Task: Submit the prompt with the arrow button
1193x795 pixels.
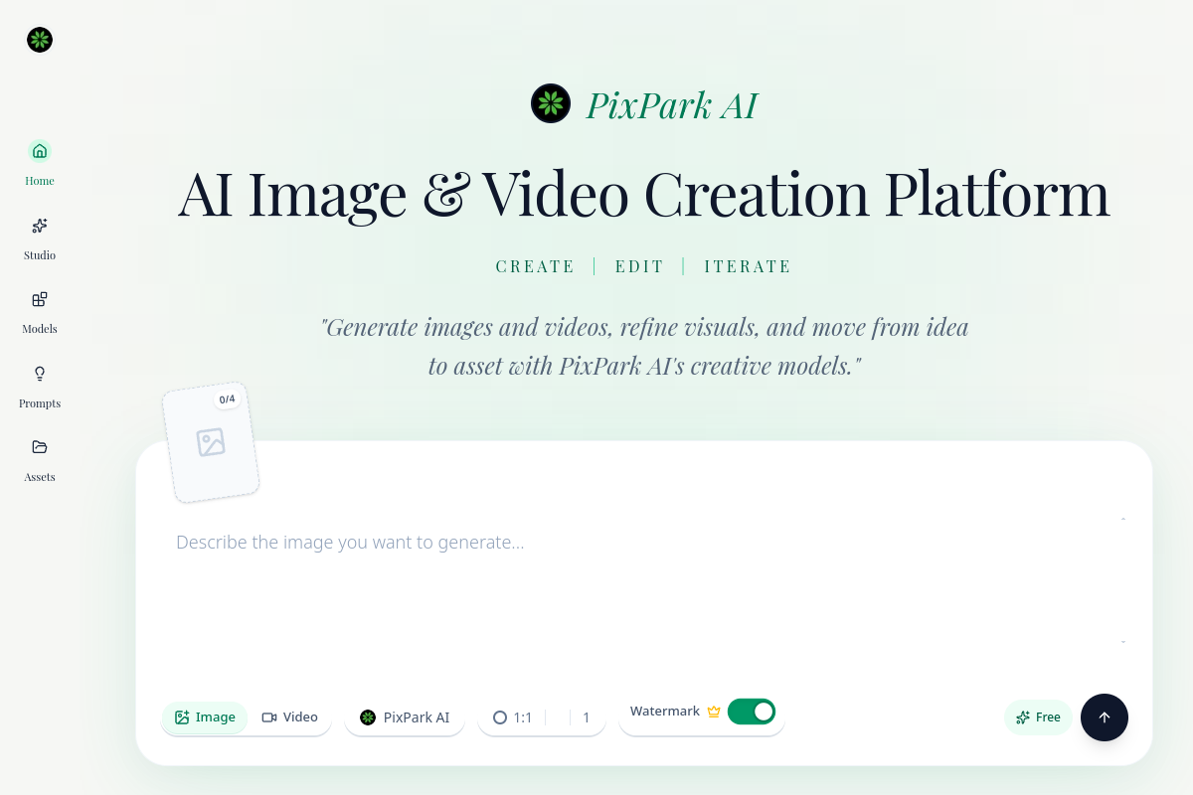Action: (x=1105, y=717)
